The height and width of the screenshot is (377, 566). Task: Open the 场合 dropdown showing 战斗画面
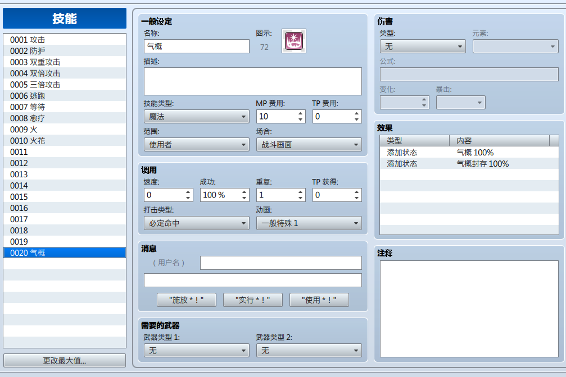coord(309,145)
